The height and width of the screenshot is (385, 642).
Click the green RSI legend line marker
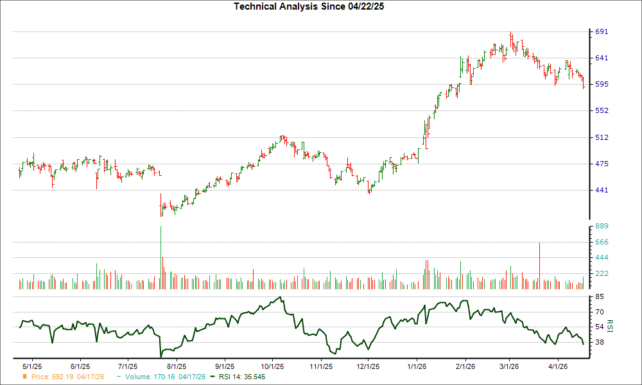[x=213, y=377]
